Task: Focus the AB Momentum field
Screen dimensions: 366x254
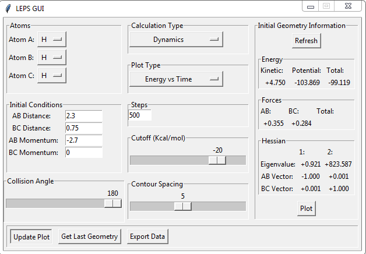Action: (x=84, y=140)
